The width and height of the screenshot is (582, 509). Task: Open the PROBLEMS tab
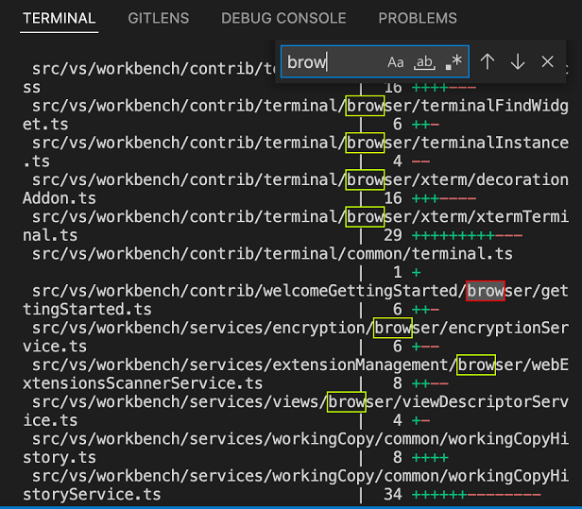[x=418, y=18]
